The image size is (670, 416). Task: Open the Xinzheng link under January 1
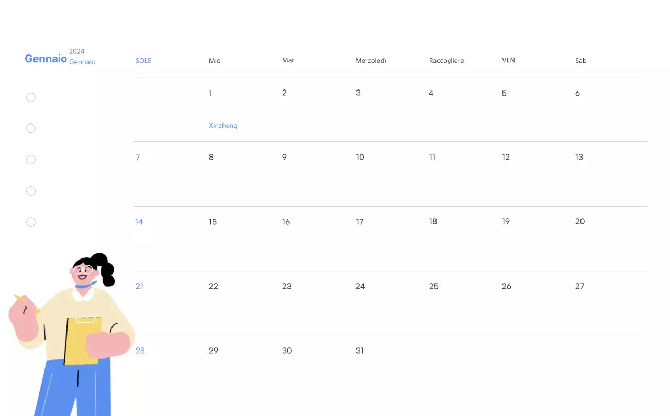coord(223,126)
